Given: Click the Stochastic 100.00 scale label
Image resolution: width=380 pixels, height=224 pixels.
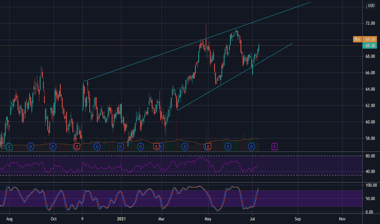Looking at the screenshot, I should [x=371, y=185].
